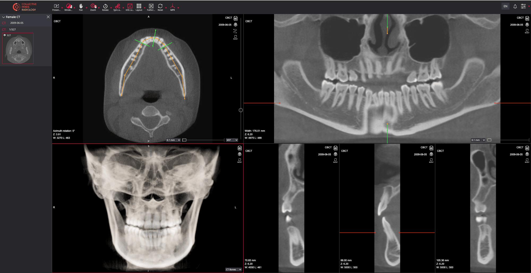The width and height of the screenshot is (531, 273).
Task: Open the settings sliders menu
Action: coord(523,6)
